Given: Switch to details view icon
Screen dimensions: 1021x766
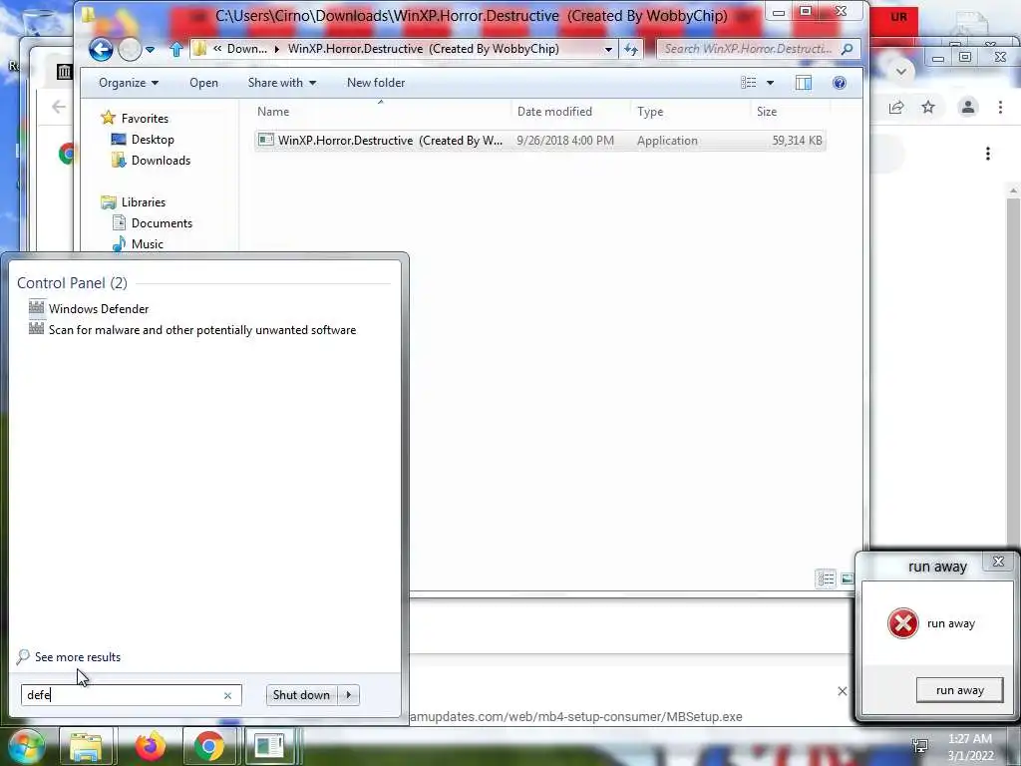Looking at the screenshot, I should click(826, 578).
